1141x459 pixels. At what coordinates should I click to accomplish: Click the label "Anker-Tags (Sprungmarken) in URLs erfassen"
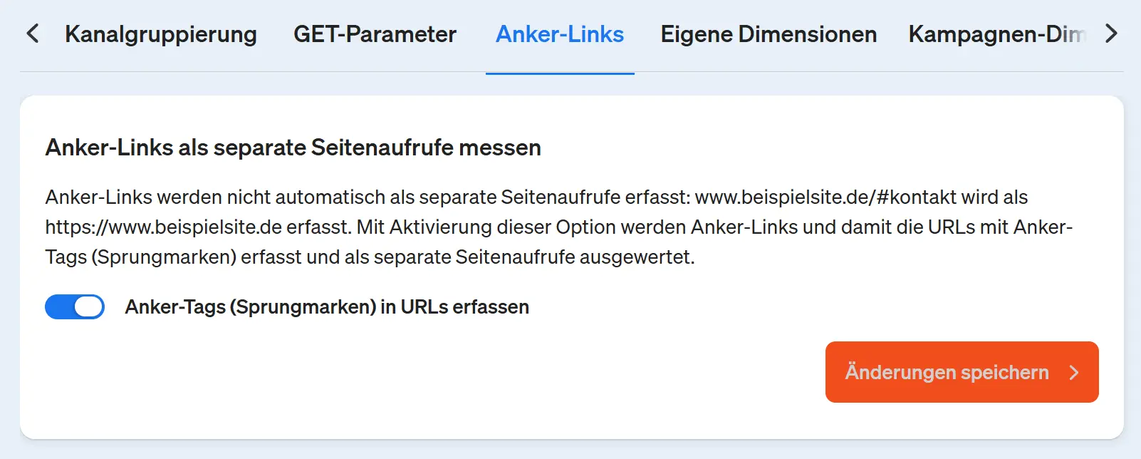point(327,307)
